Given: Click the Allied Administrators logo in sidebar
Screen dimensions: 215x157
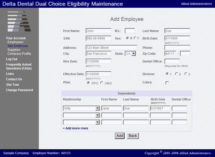Looking at the screenshot, I should tap(19, 21).
